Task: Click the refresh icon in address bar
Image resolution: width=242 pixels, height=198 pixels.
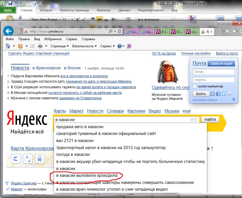Action: 120,31
